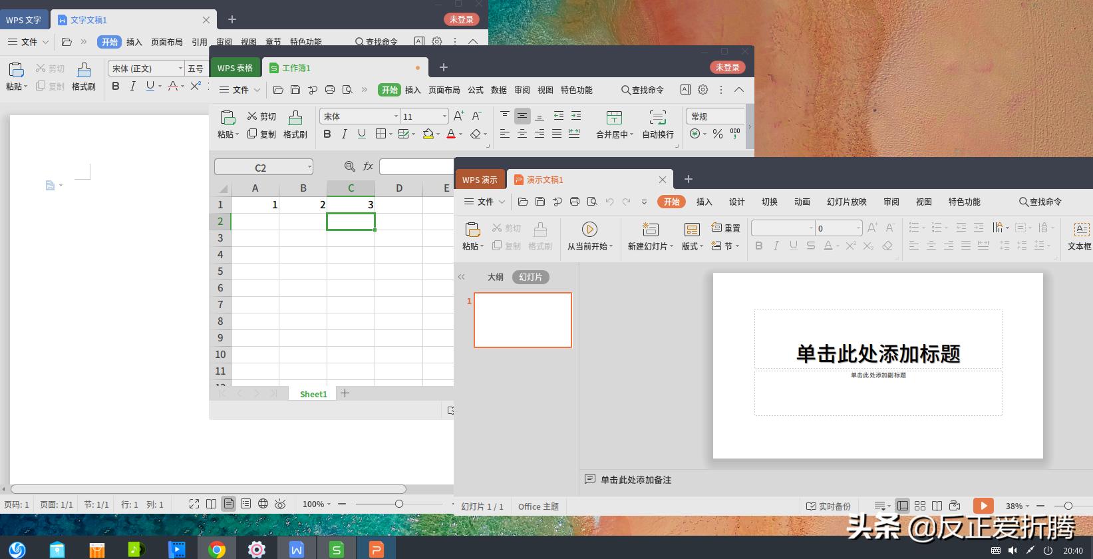Toggle Italic in WPS Writer ribbon
Viewport: 1093px width, 559px height.
pyautogui.click(x=132, y=86)
